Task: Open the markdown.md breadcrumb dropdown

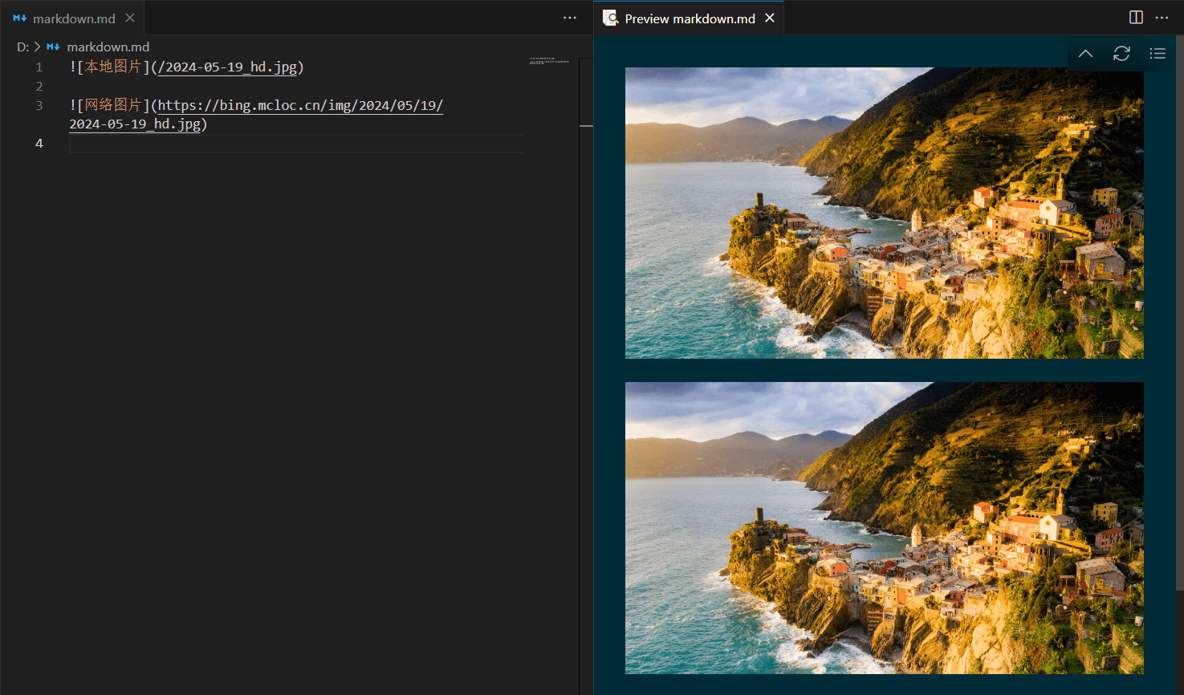Action: coord(108,47)
